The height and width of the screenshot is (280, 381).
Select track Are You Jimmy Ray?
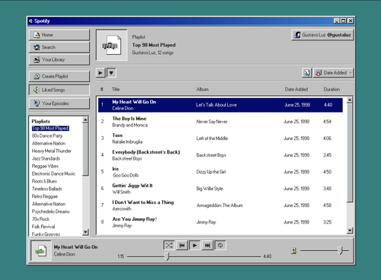220,222
